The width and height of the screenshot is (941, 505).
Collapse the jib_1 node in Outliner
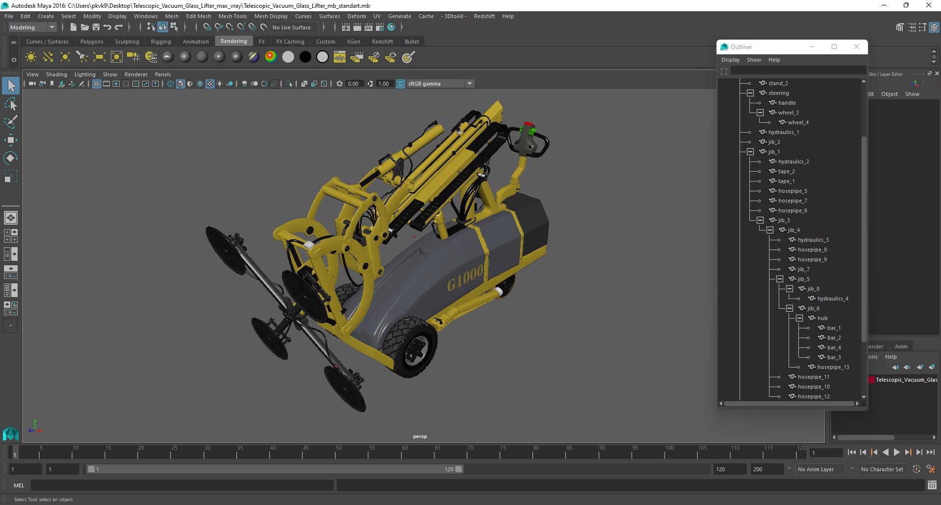point(750,152)
